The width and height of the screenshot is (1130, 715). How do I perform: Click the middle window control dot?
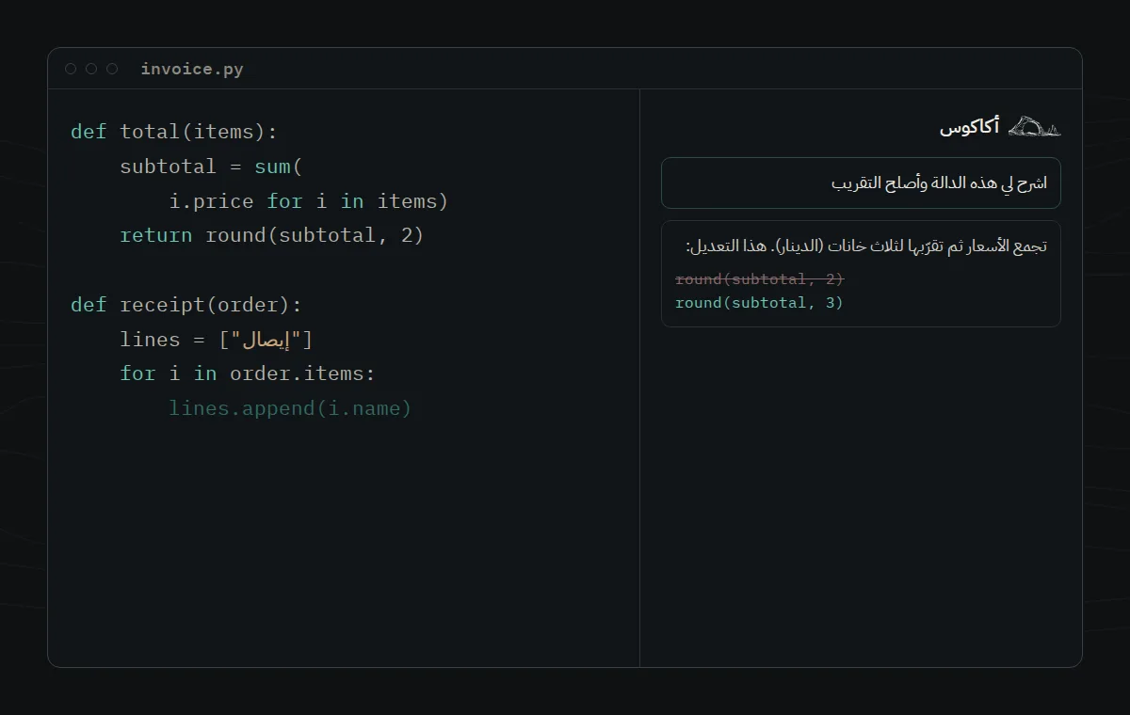click(x=91, y=69)
